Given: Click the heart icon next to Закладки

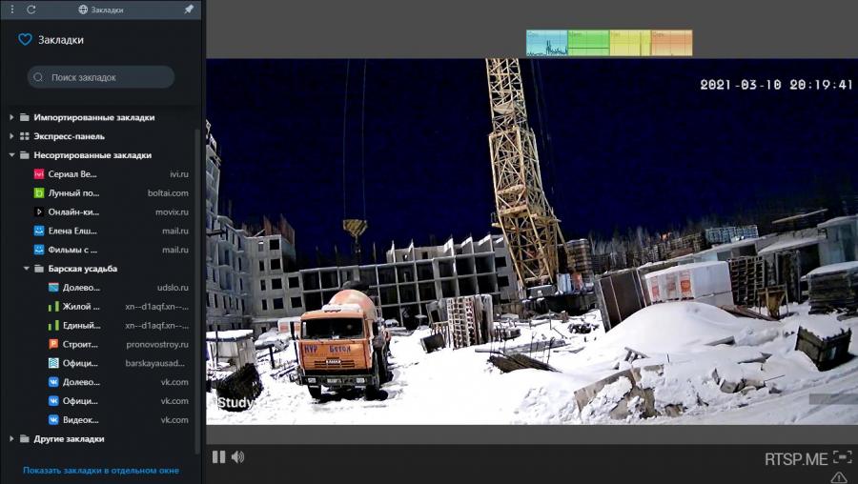Looking at the screenshot, I should [26, 40].
